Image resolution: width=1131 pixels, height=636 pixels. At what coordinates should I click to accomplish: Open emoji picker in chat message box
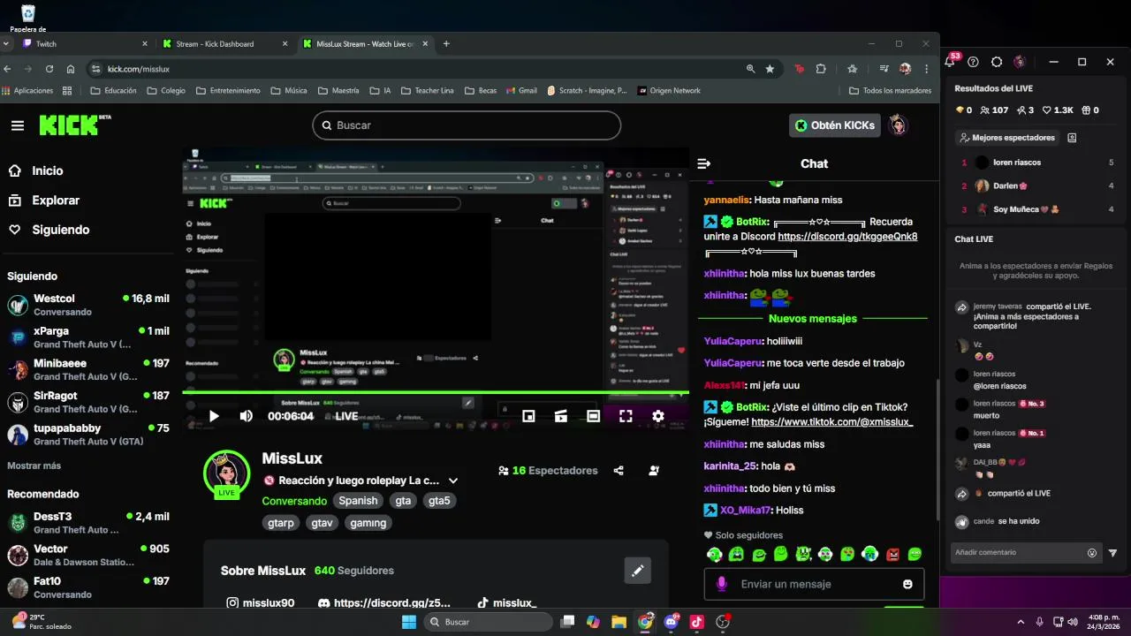907,584
